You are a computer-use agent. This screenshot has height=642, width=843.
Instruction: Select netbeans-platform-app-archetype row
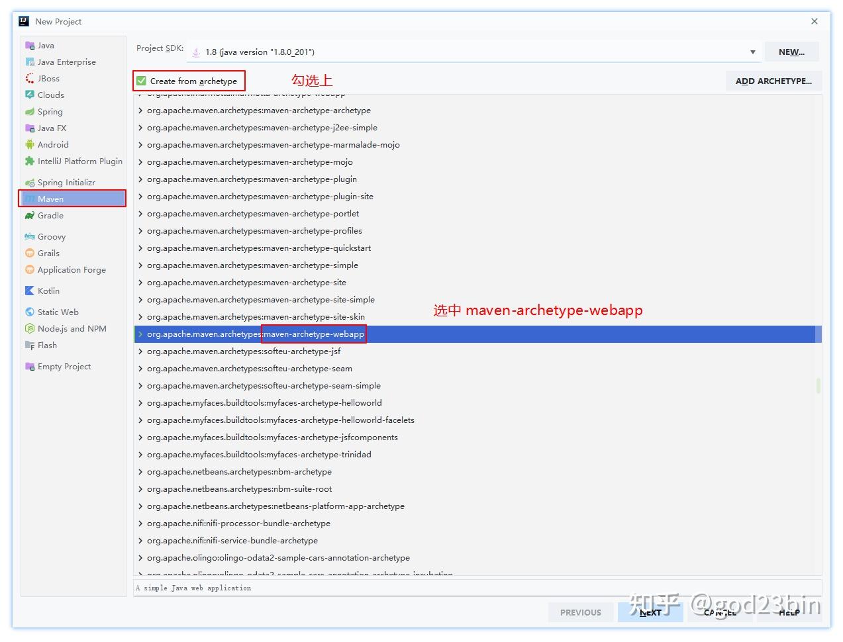pos(477,506)
